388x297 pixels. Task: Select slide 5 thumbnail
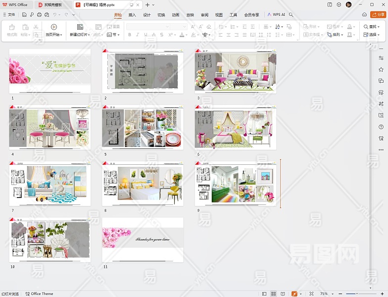[x=143, y=128]
